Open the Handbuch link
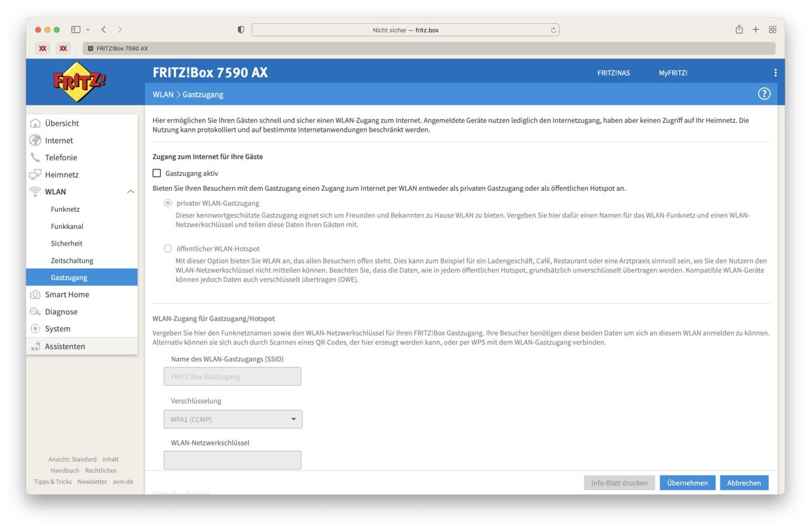811x529 pixels. tap(64, 471)
